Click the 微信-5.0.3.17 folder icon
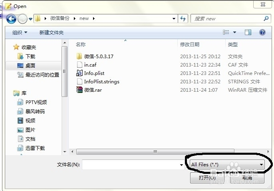 point(79,56)
